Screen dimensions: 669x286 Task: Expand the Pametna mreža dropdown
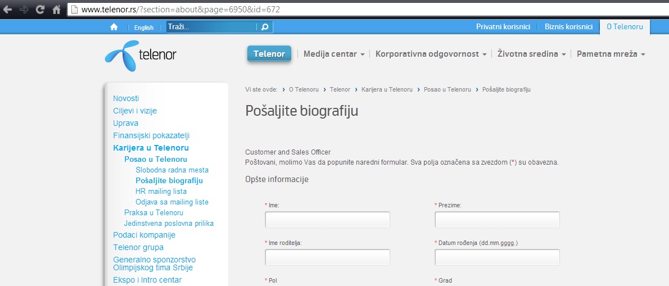(611, 54)
